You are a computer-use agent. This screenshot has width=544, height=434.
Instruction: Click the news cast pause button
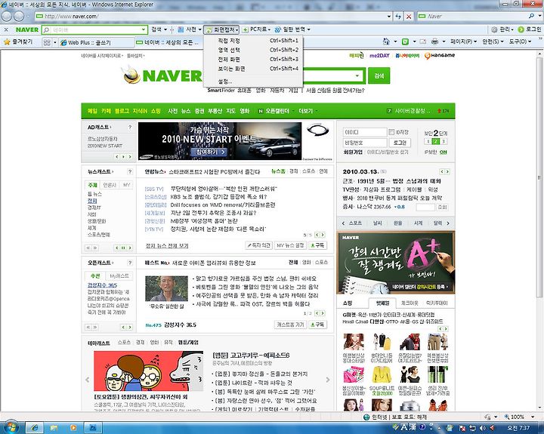(x=123, y=248)
